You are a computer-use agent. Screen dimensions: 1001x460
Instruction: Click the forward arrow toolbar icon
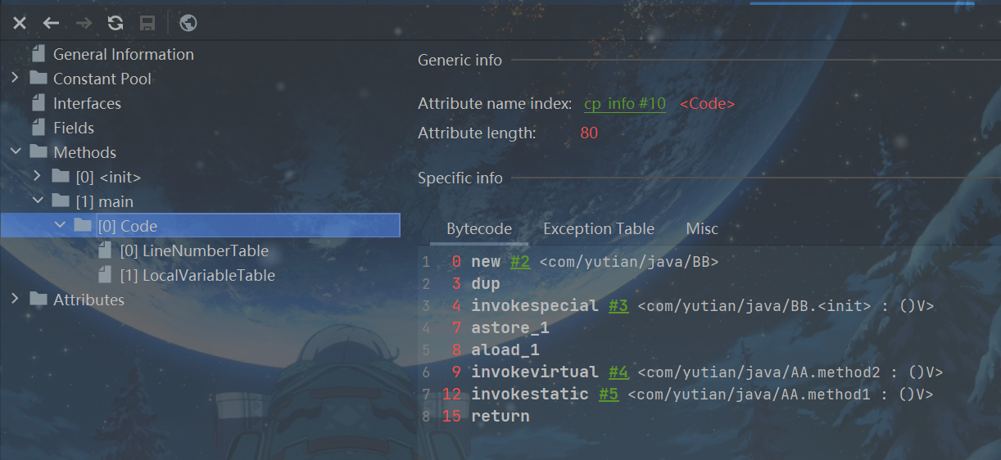[84, 23]
